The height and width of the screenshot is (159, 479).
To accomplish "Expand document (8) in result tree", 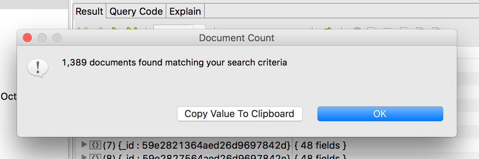I will (x=84, y=157).
